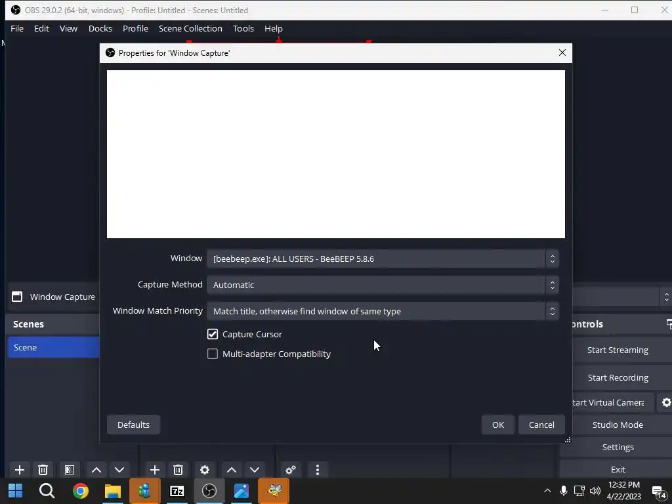Click Start Streaming button
The width and height of the screenshot is (672, 504).
pyautogui.click(x=618, y=350)
